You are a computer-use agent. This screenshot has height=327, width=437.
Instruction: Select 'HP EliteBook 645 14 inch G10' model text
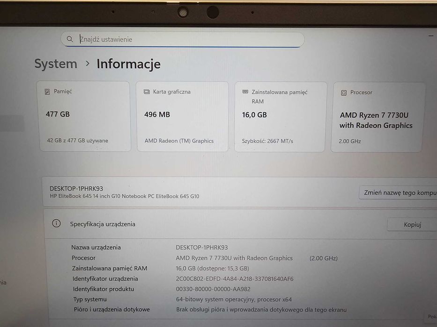124,196
